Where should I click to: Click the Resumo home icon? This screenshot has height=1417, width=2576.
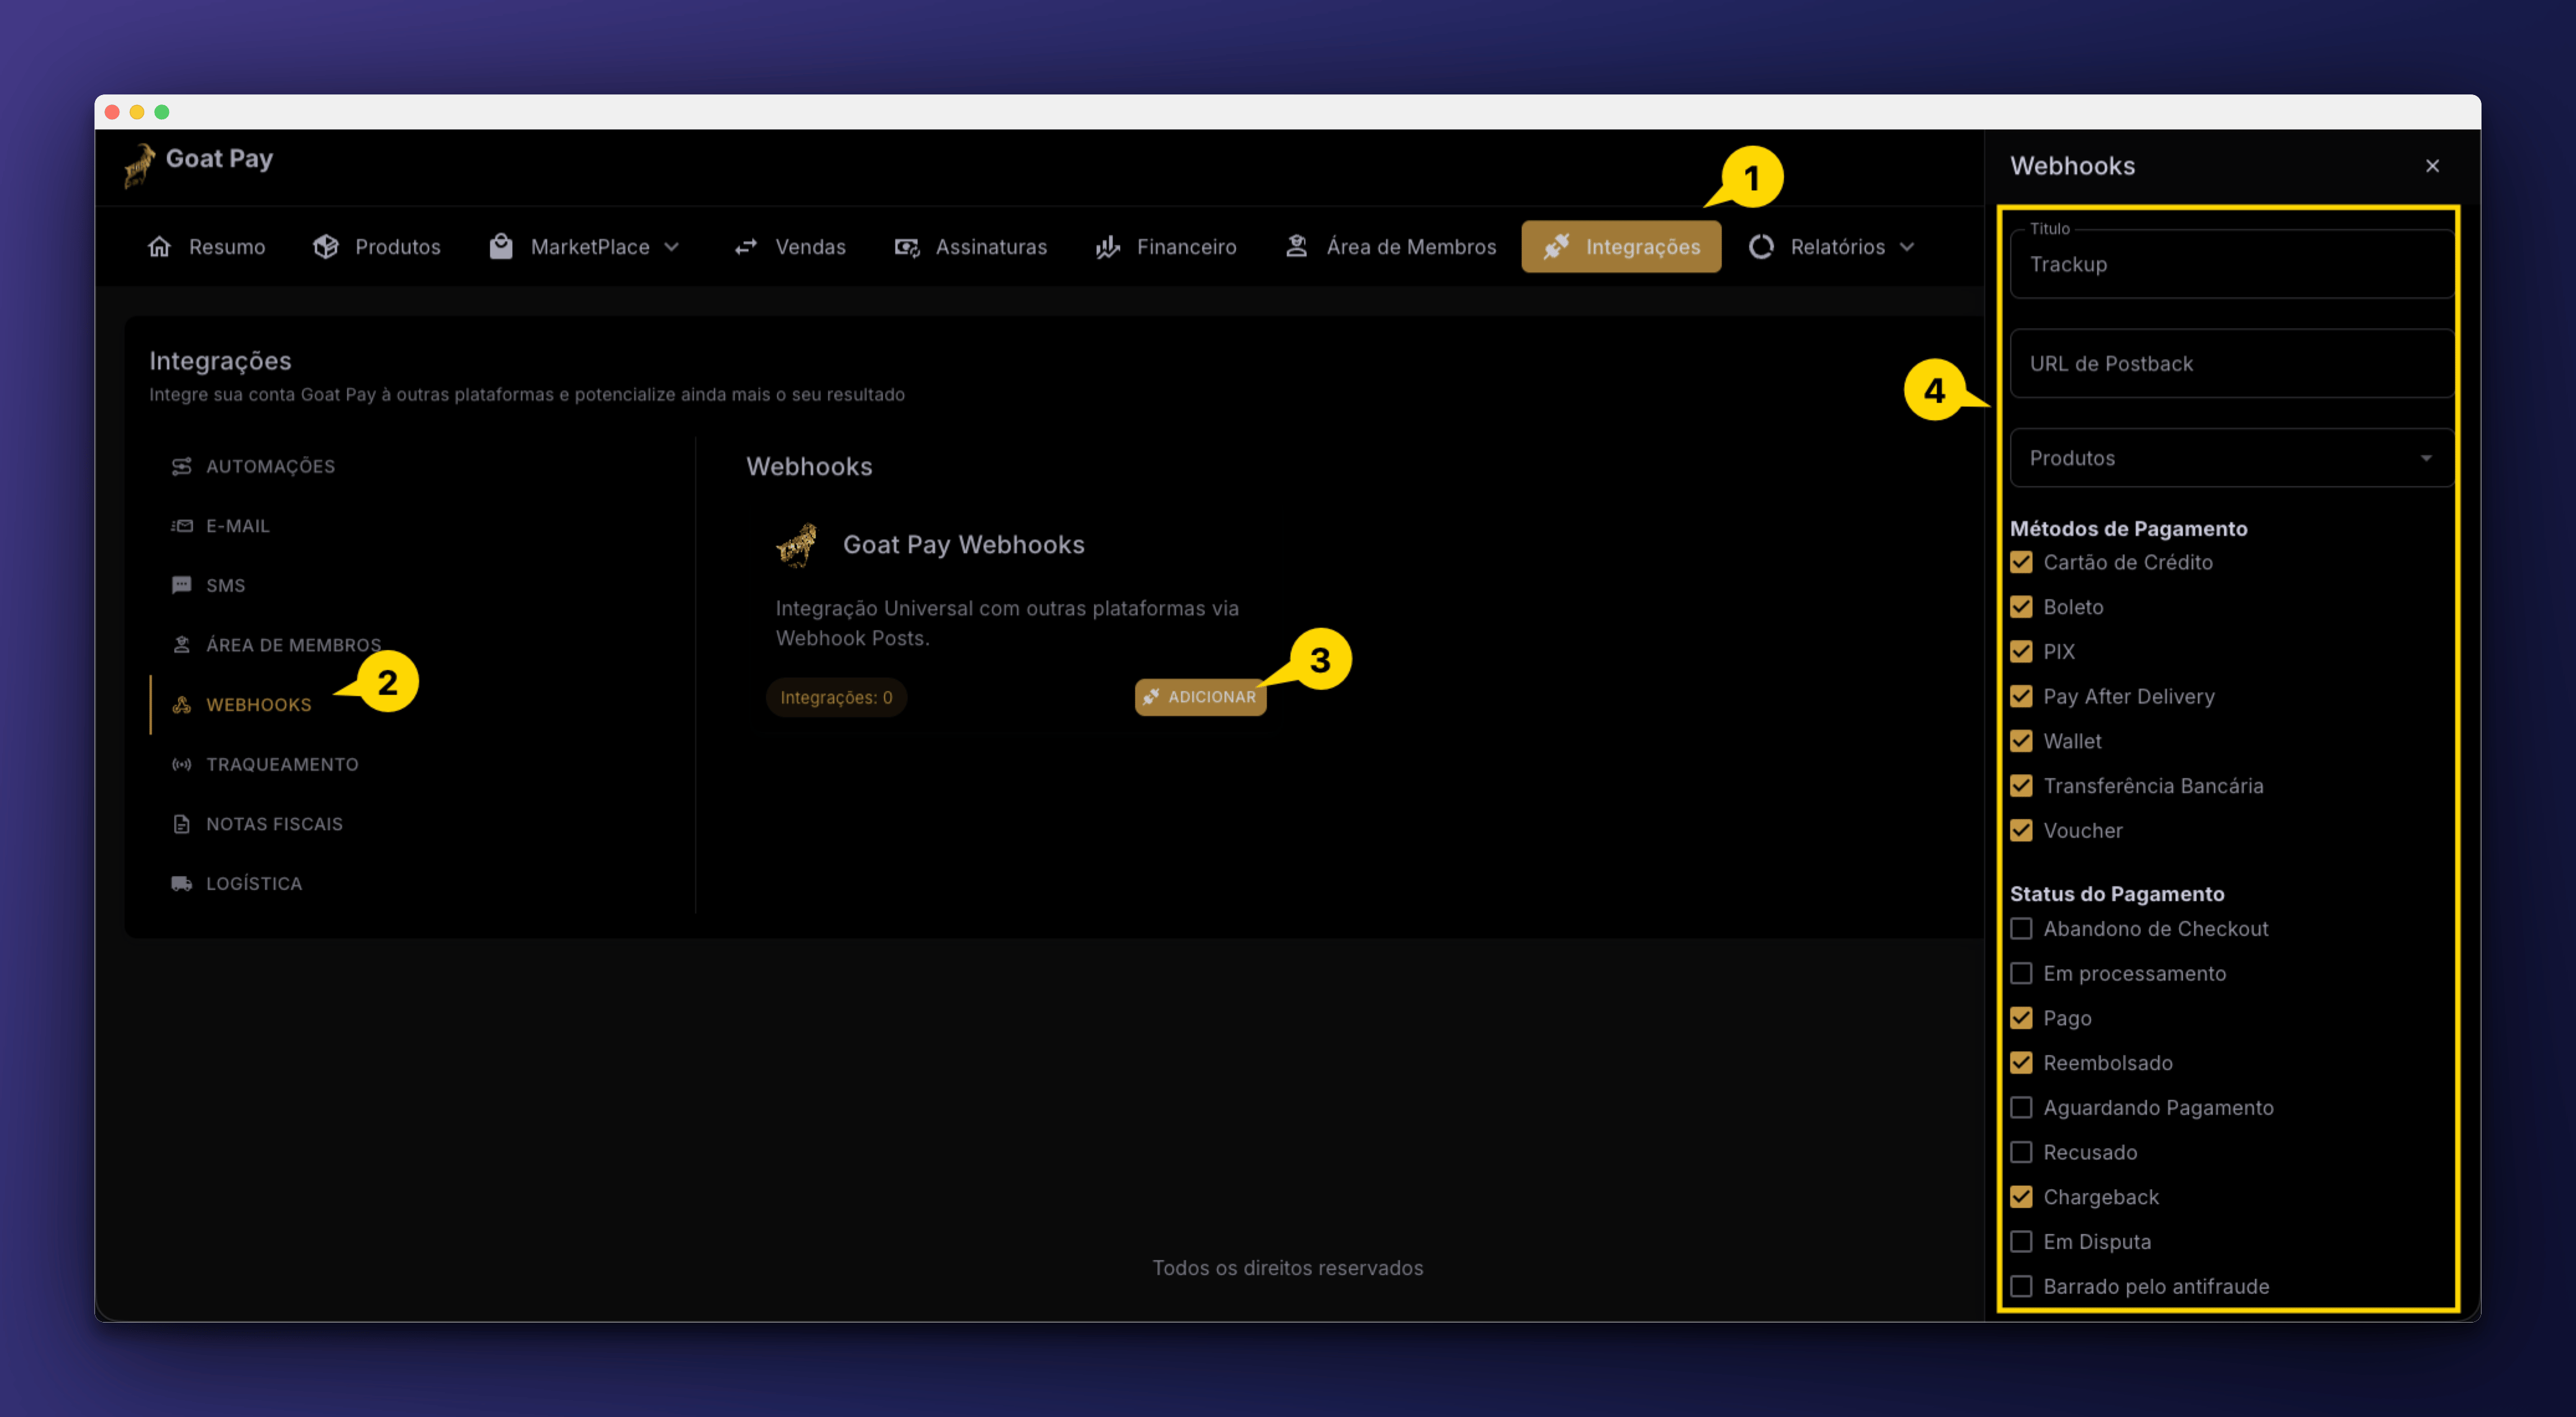click(x=160, y=247)
